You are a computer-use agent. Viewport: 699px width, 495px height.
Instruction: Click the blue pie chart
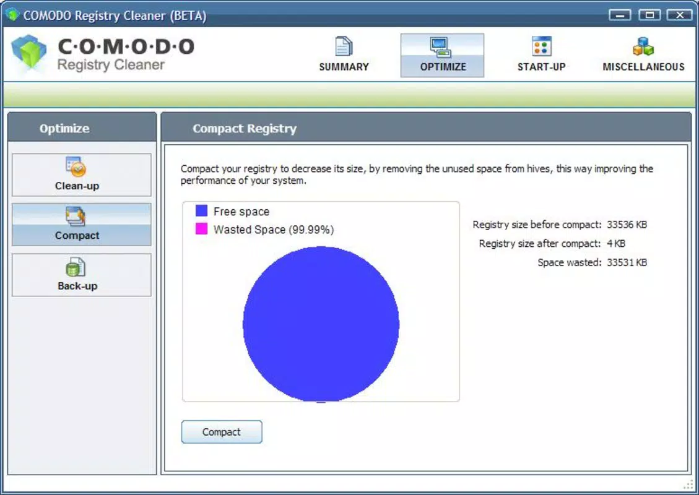coord(321,324)
